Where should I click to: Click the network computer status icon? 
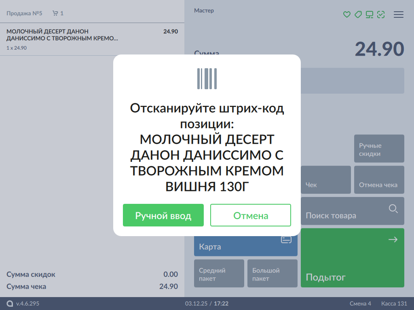(369, 15)
